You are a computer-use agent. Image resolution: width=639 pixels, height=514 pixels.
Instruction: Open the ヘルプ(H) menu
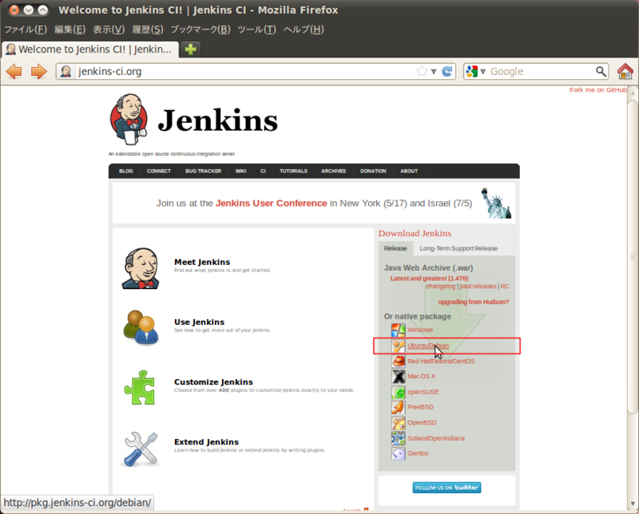(x=304, y=30)
